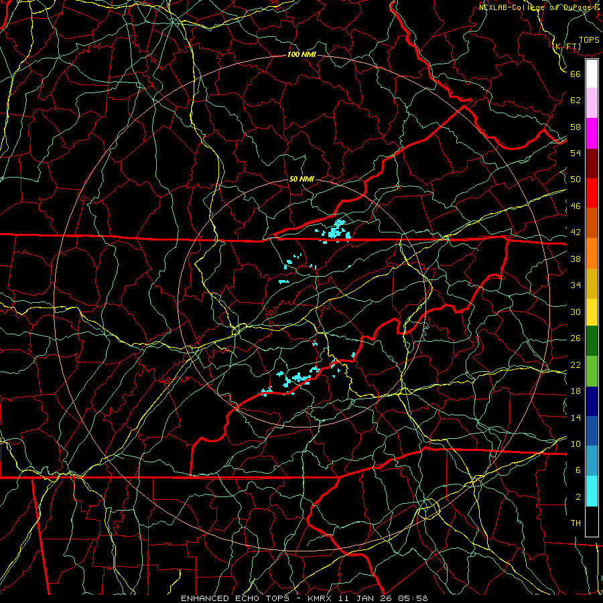This screenshot has width=603, height=603.
Task: Click the 54 value on the scale
Action: [x=576, y=153]
